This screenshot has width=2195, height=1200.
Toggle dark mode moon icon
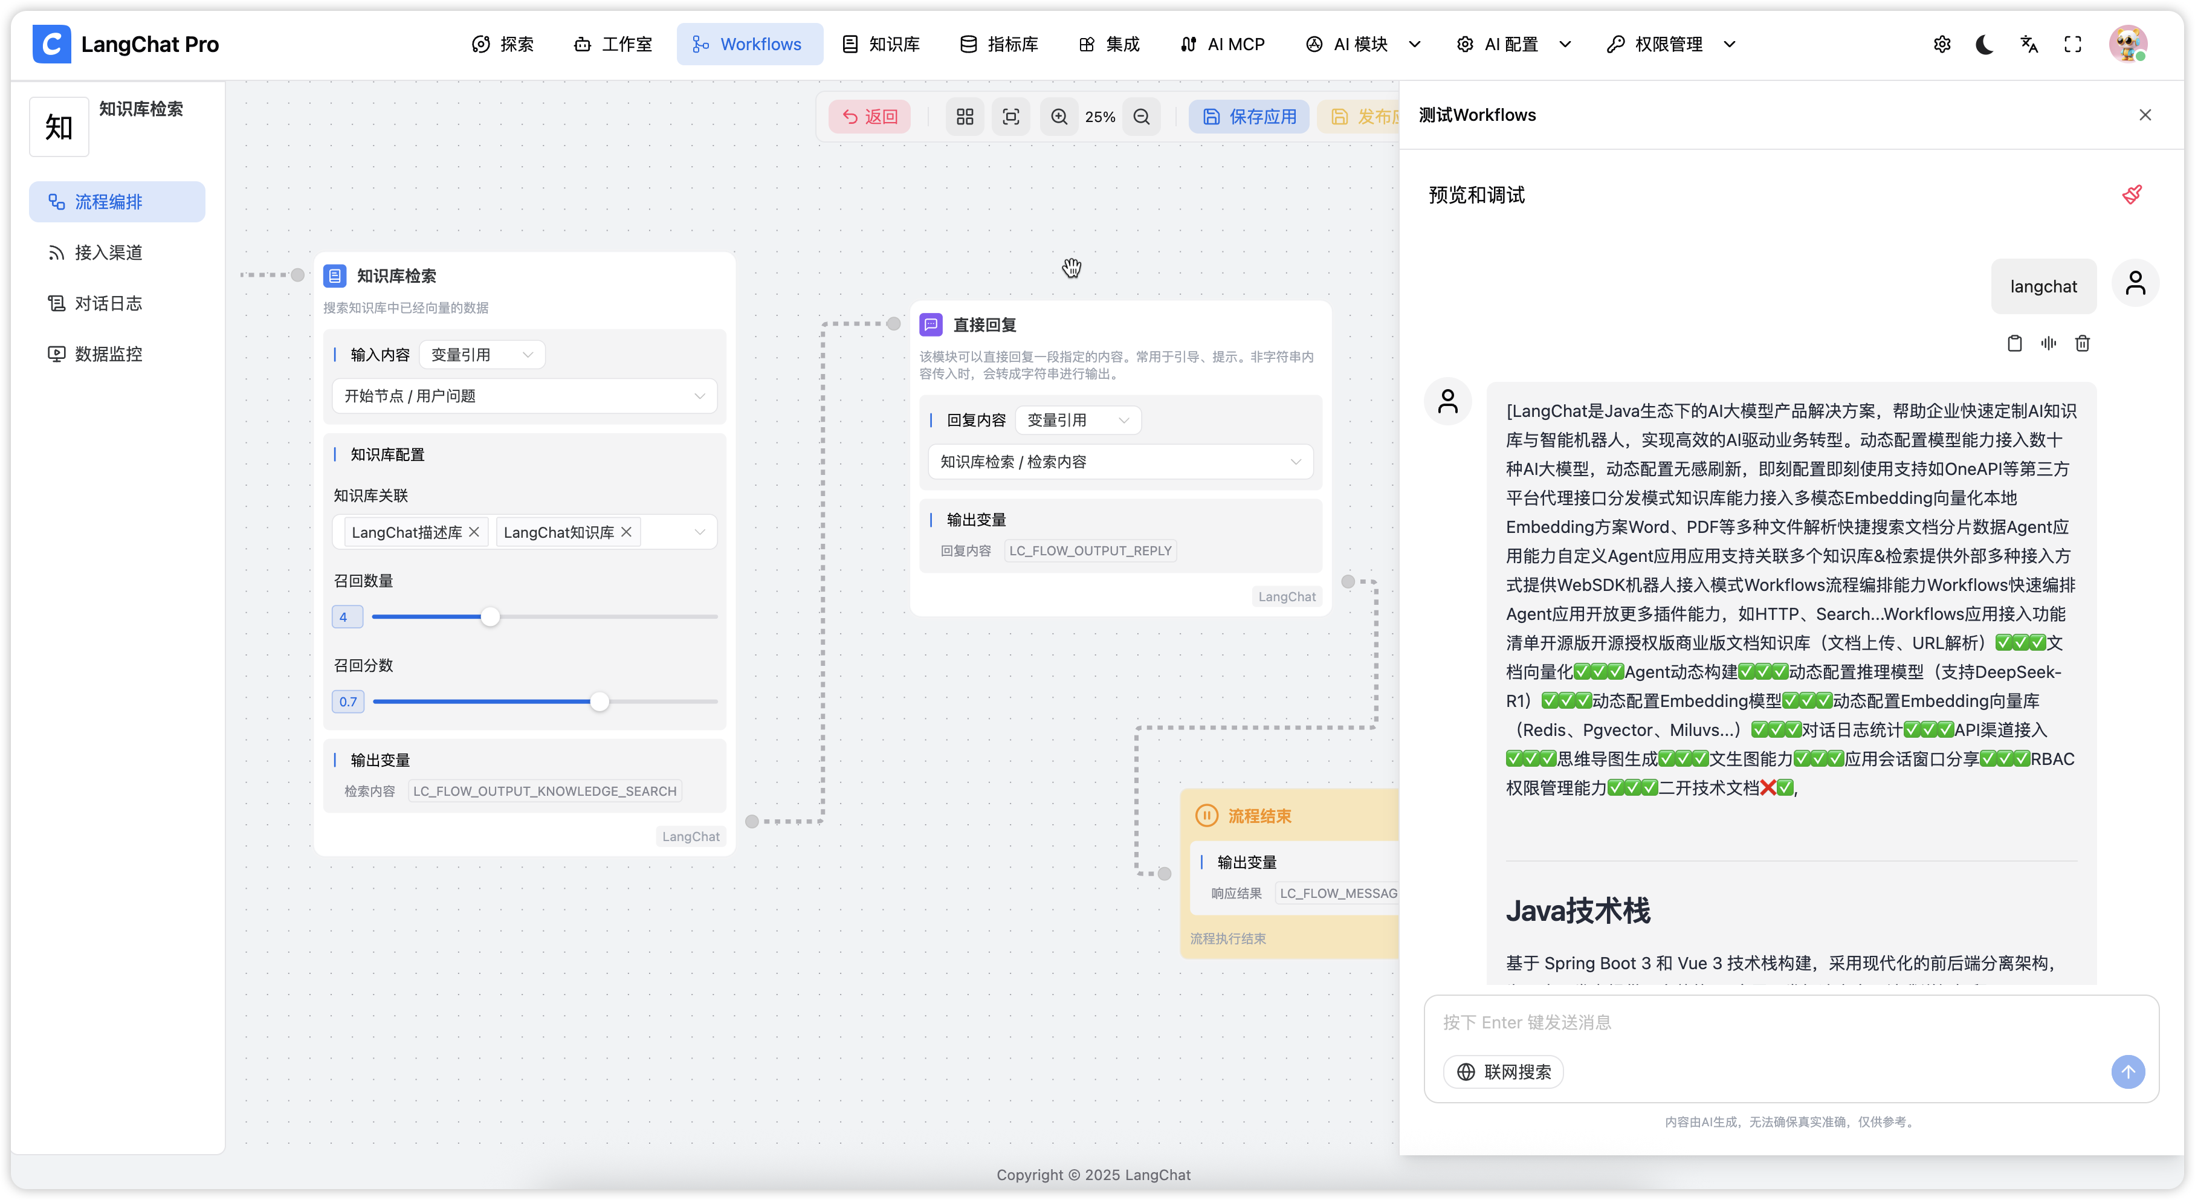coord(1985,44)
